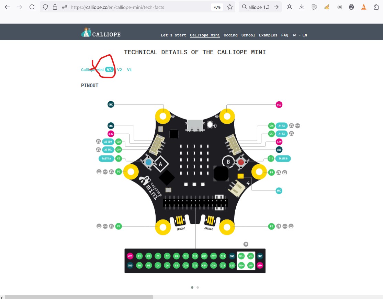Select the V3 version badge

click(x=109, y=70)
